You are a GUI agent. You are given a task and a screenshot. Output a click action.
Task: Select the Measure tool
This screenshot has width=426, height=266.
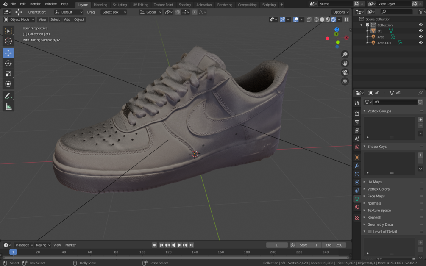[8, 106]
